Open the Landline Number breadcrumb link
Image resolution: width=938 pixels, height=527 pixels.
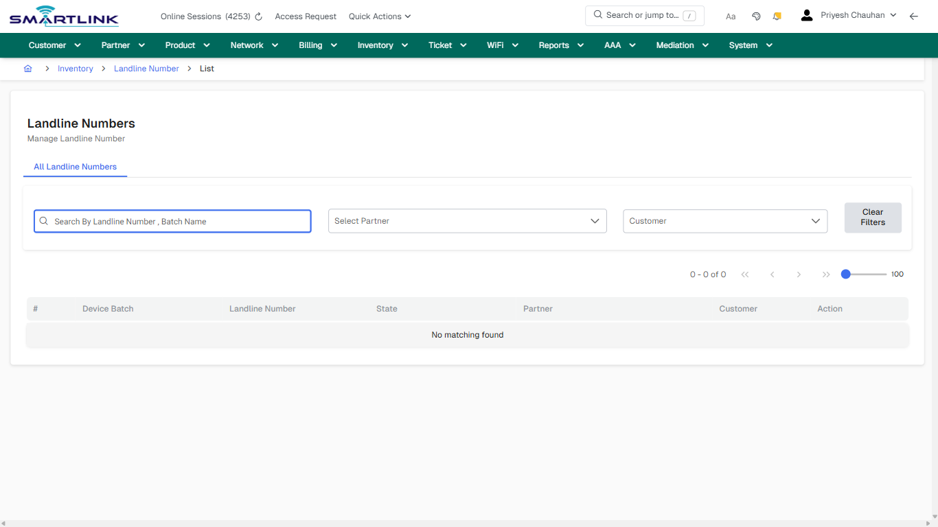146,69
